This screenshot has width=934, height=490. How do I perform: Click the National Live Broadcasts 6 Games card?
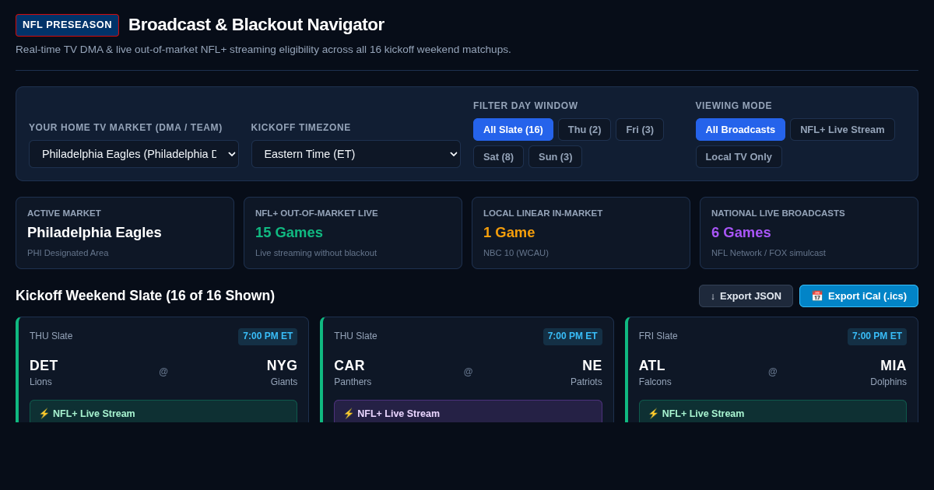pyautogui.click(x=809, y=233)
